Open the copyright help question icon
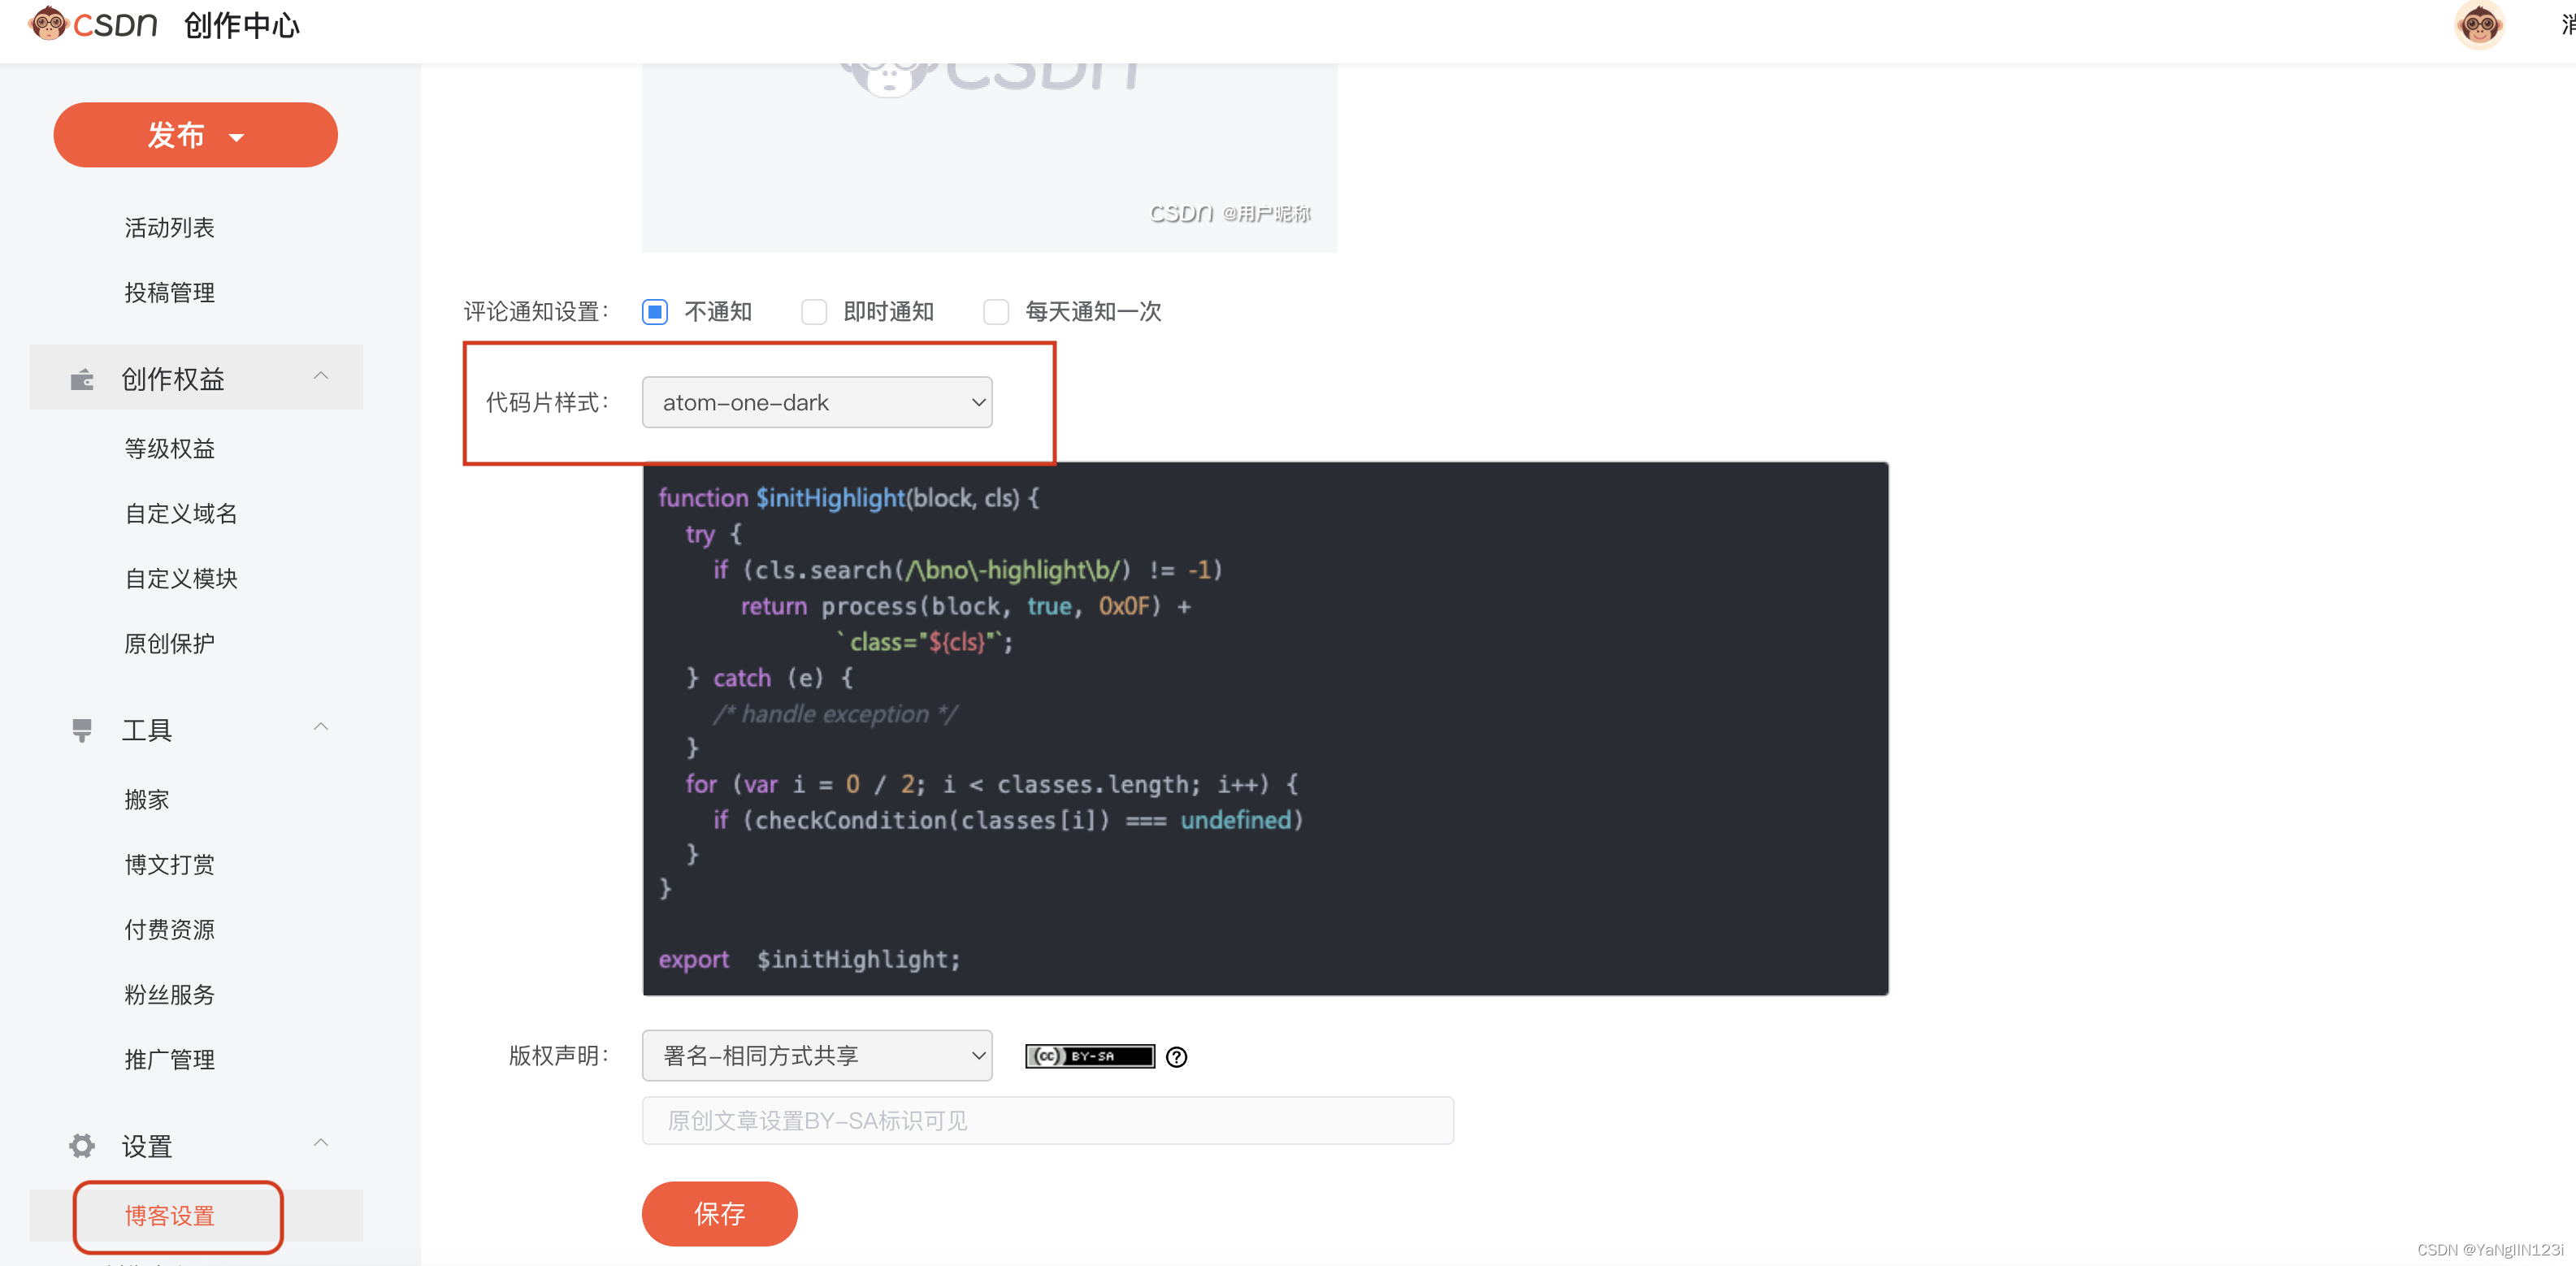2576x1266 pixels. point(1177,1057)
